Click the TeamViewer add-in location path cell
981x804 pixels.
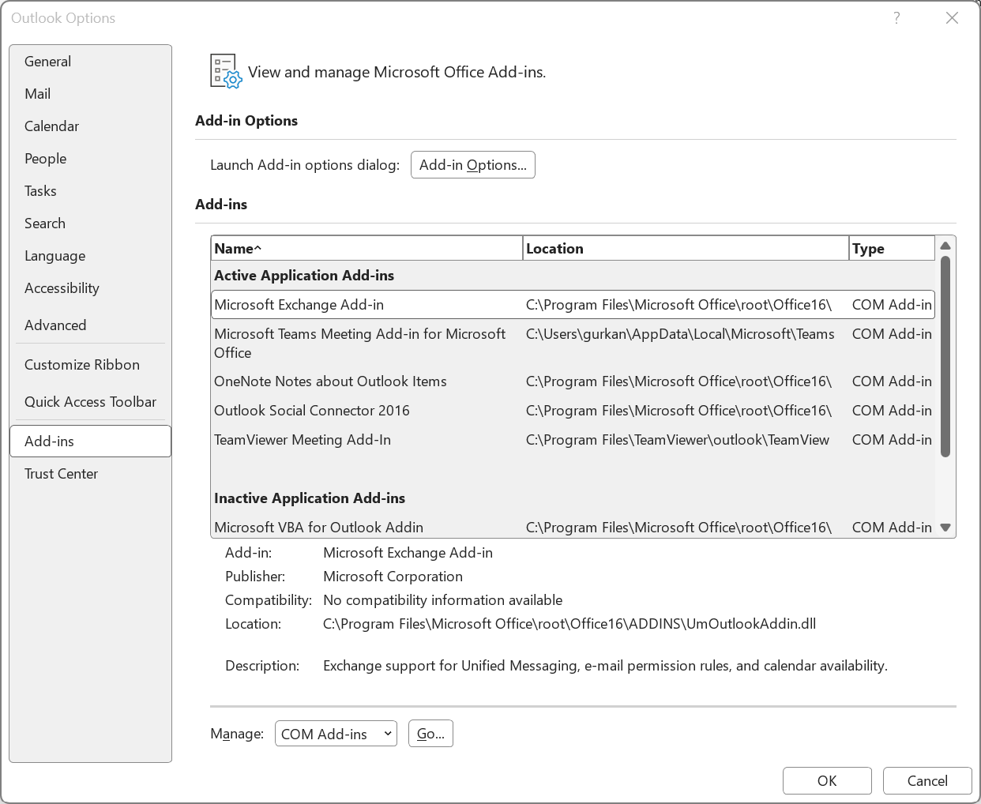tap(678, 440)
